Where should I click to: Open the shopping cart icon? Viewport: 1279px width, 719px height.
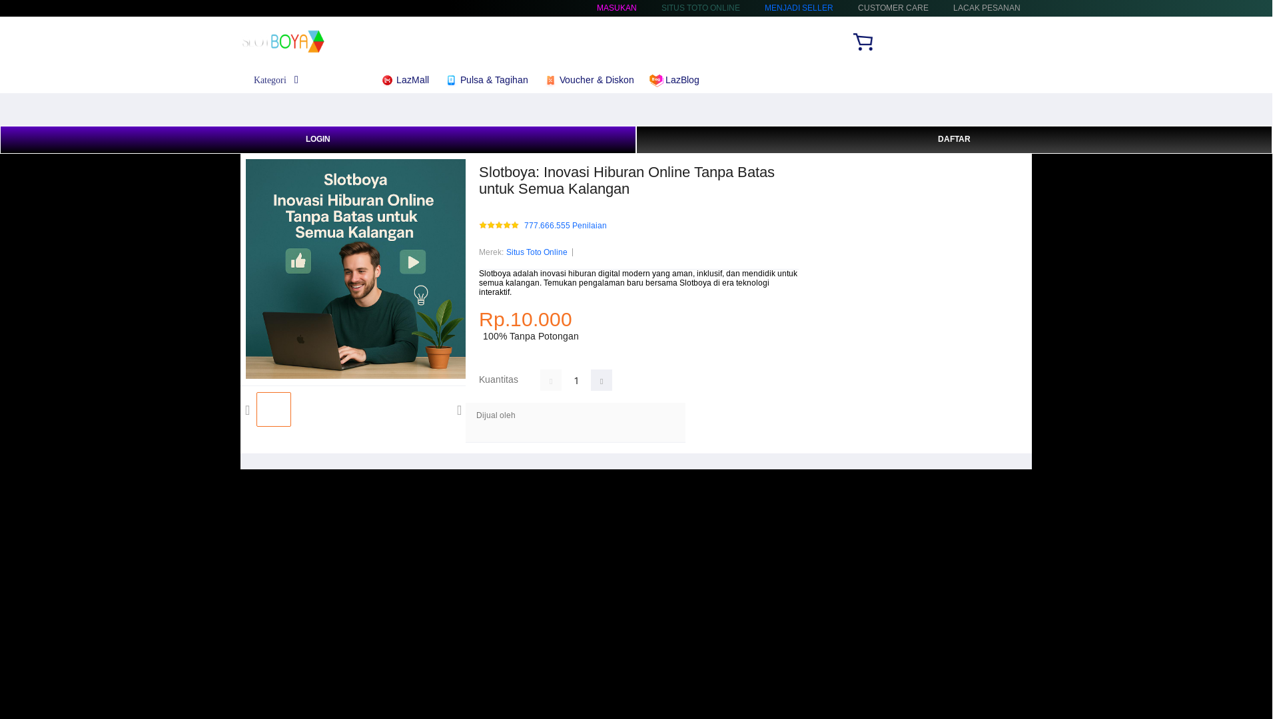[863, 42]
